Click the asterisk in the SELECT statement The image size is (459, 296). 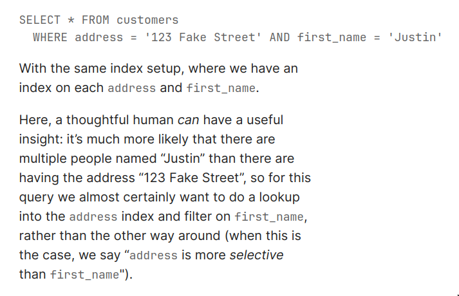pos(71,20)
